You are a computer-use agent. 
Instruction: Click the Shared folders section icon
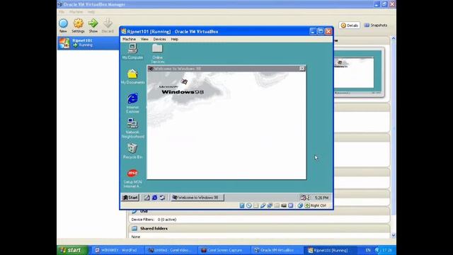coord(134,228)
